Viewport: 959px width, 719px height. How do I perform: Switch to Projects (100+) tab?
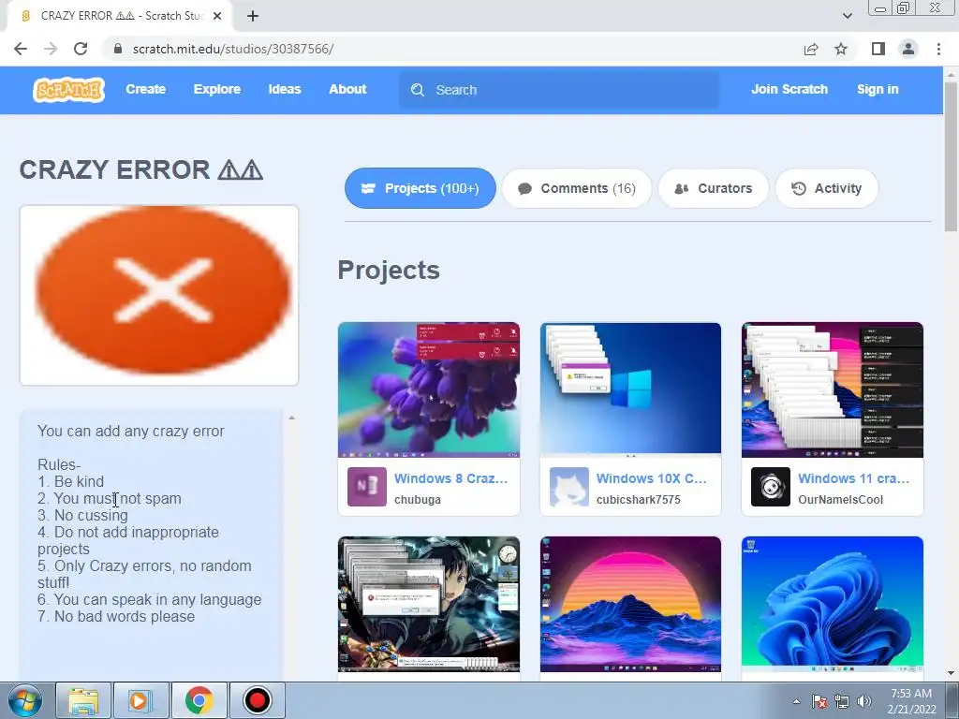[x=420, y=188]
